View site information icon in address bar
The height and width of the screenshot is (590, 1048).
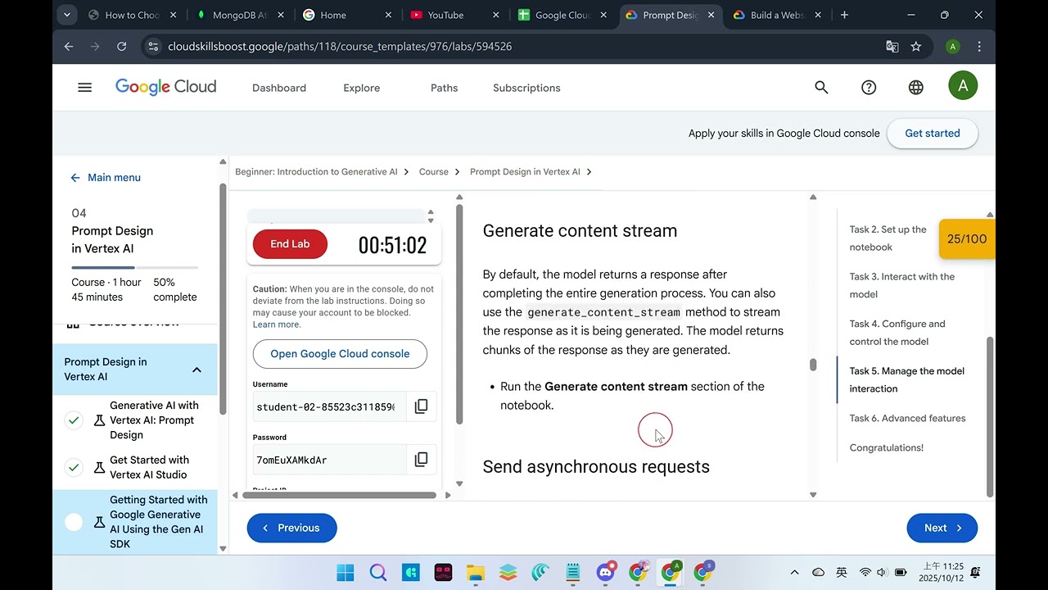(x=153, y=47)
